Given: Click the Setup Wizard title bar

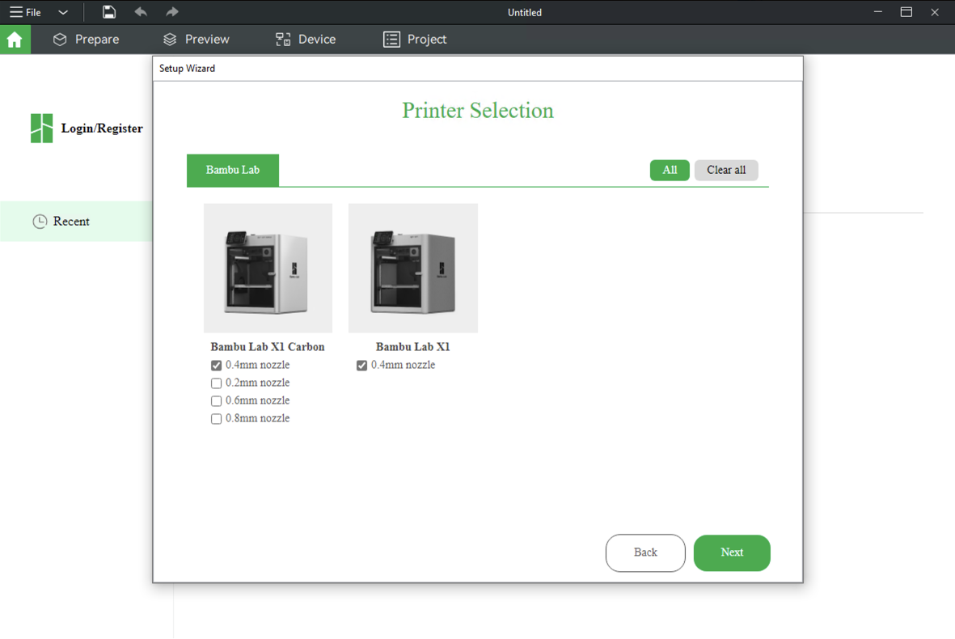Looking at the screenshot, I should 477,68.
